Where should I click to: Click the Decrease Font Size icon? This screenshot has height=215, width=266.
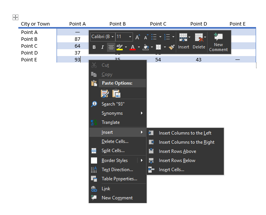point(146,37)
